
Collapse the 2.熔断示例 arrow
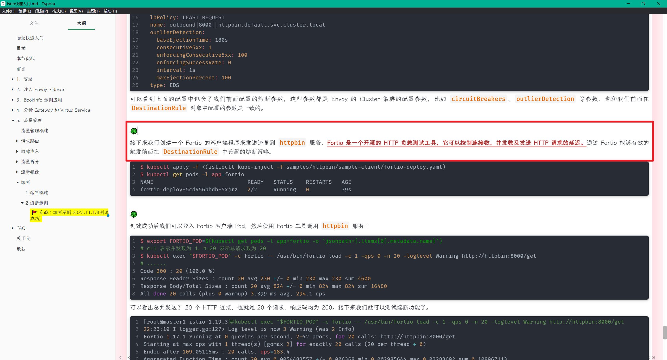tap(22, 203)
